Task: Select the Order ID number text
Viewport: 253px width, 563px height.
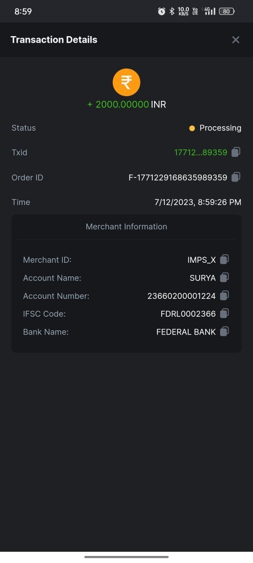Action: click(x=178, y=177)
